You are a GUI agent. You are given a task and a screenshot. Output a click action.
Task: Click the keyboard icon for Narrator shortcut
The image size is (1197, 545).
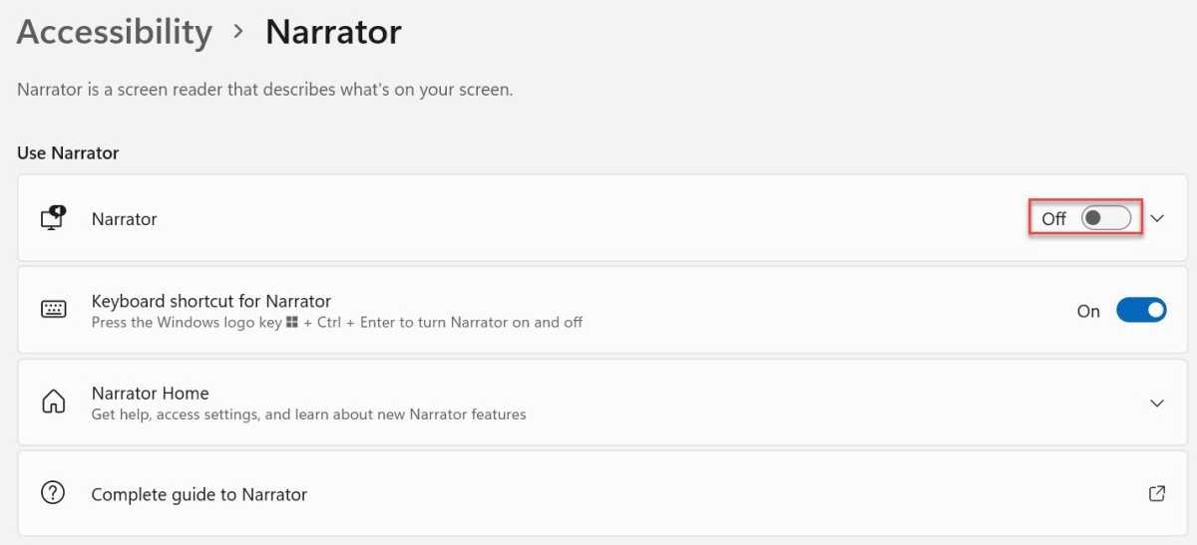(x=54, y=310)
